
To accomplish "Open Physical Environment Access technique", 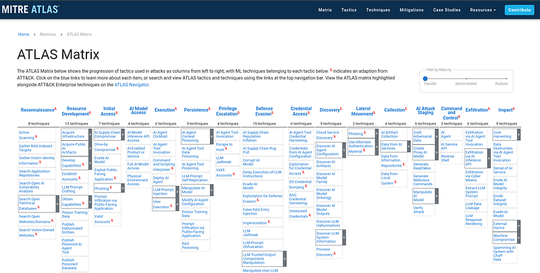I will click(x=139, y=180).
